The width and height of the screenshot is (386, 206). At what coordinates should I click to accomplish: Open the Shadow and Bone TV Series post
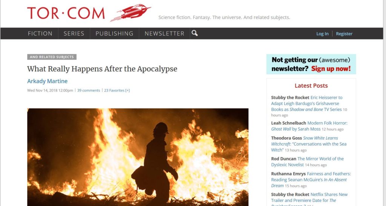[307, 103]
